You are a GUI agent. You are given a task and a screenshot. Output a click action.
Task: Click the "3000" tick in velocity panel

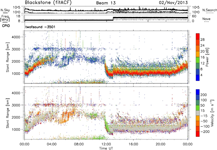pos(16,105)
